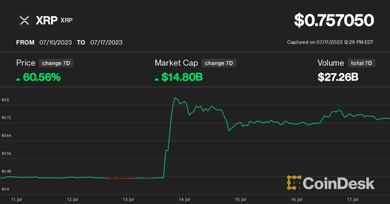Click the XRP coin name heading
This screenshot has width=390, height=204.
click(46, 20)
